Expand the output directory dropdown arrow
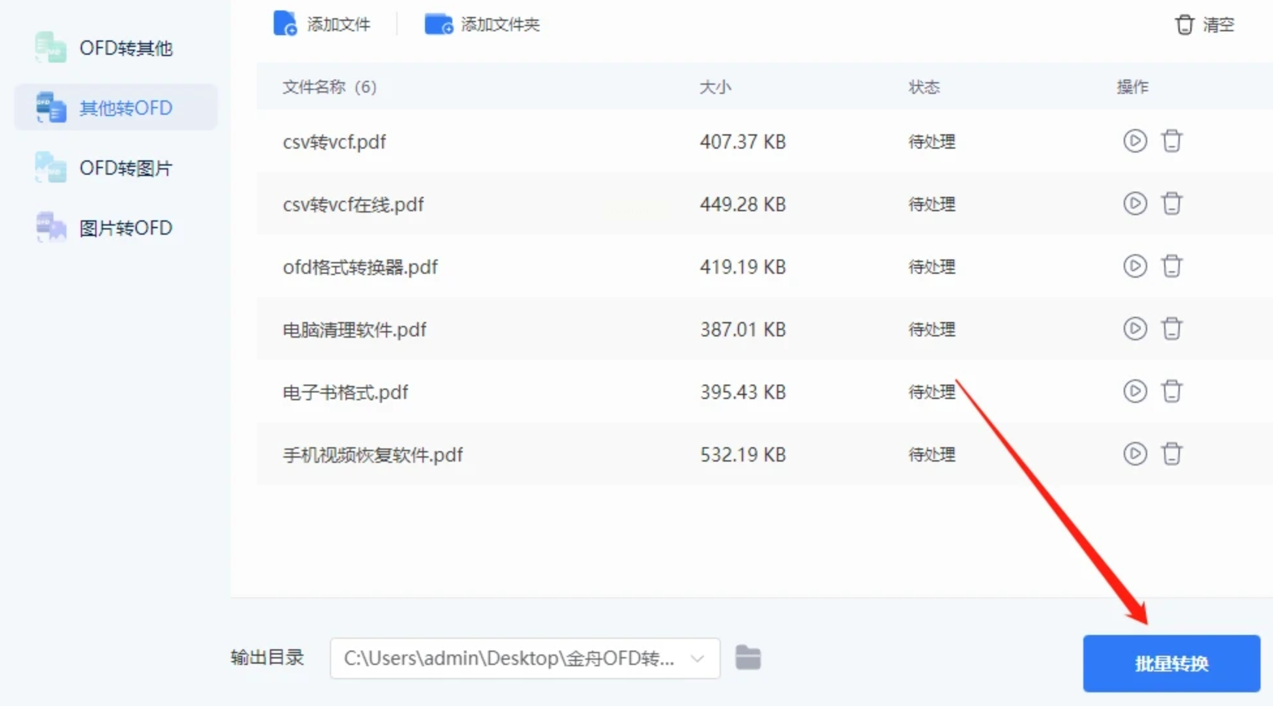The height and width of the screenshot is (706, 1273). click(697, 658)
